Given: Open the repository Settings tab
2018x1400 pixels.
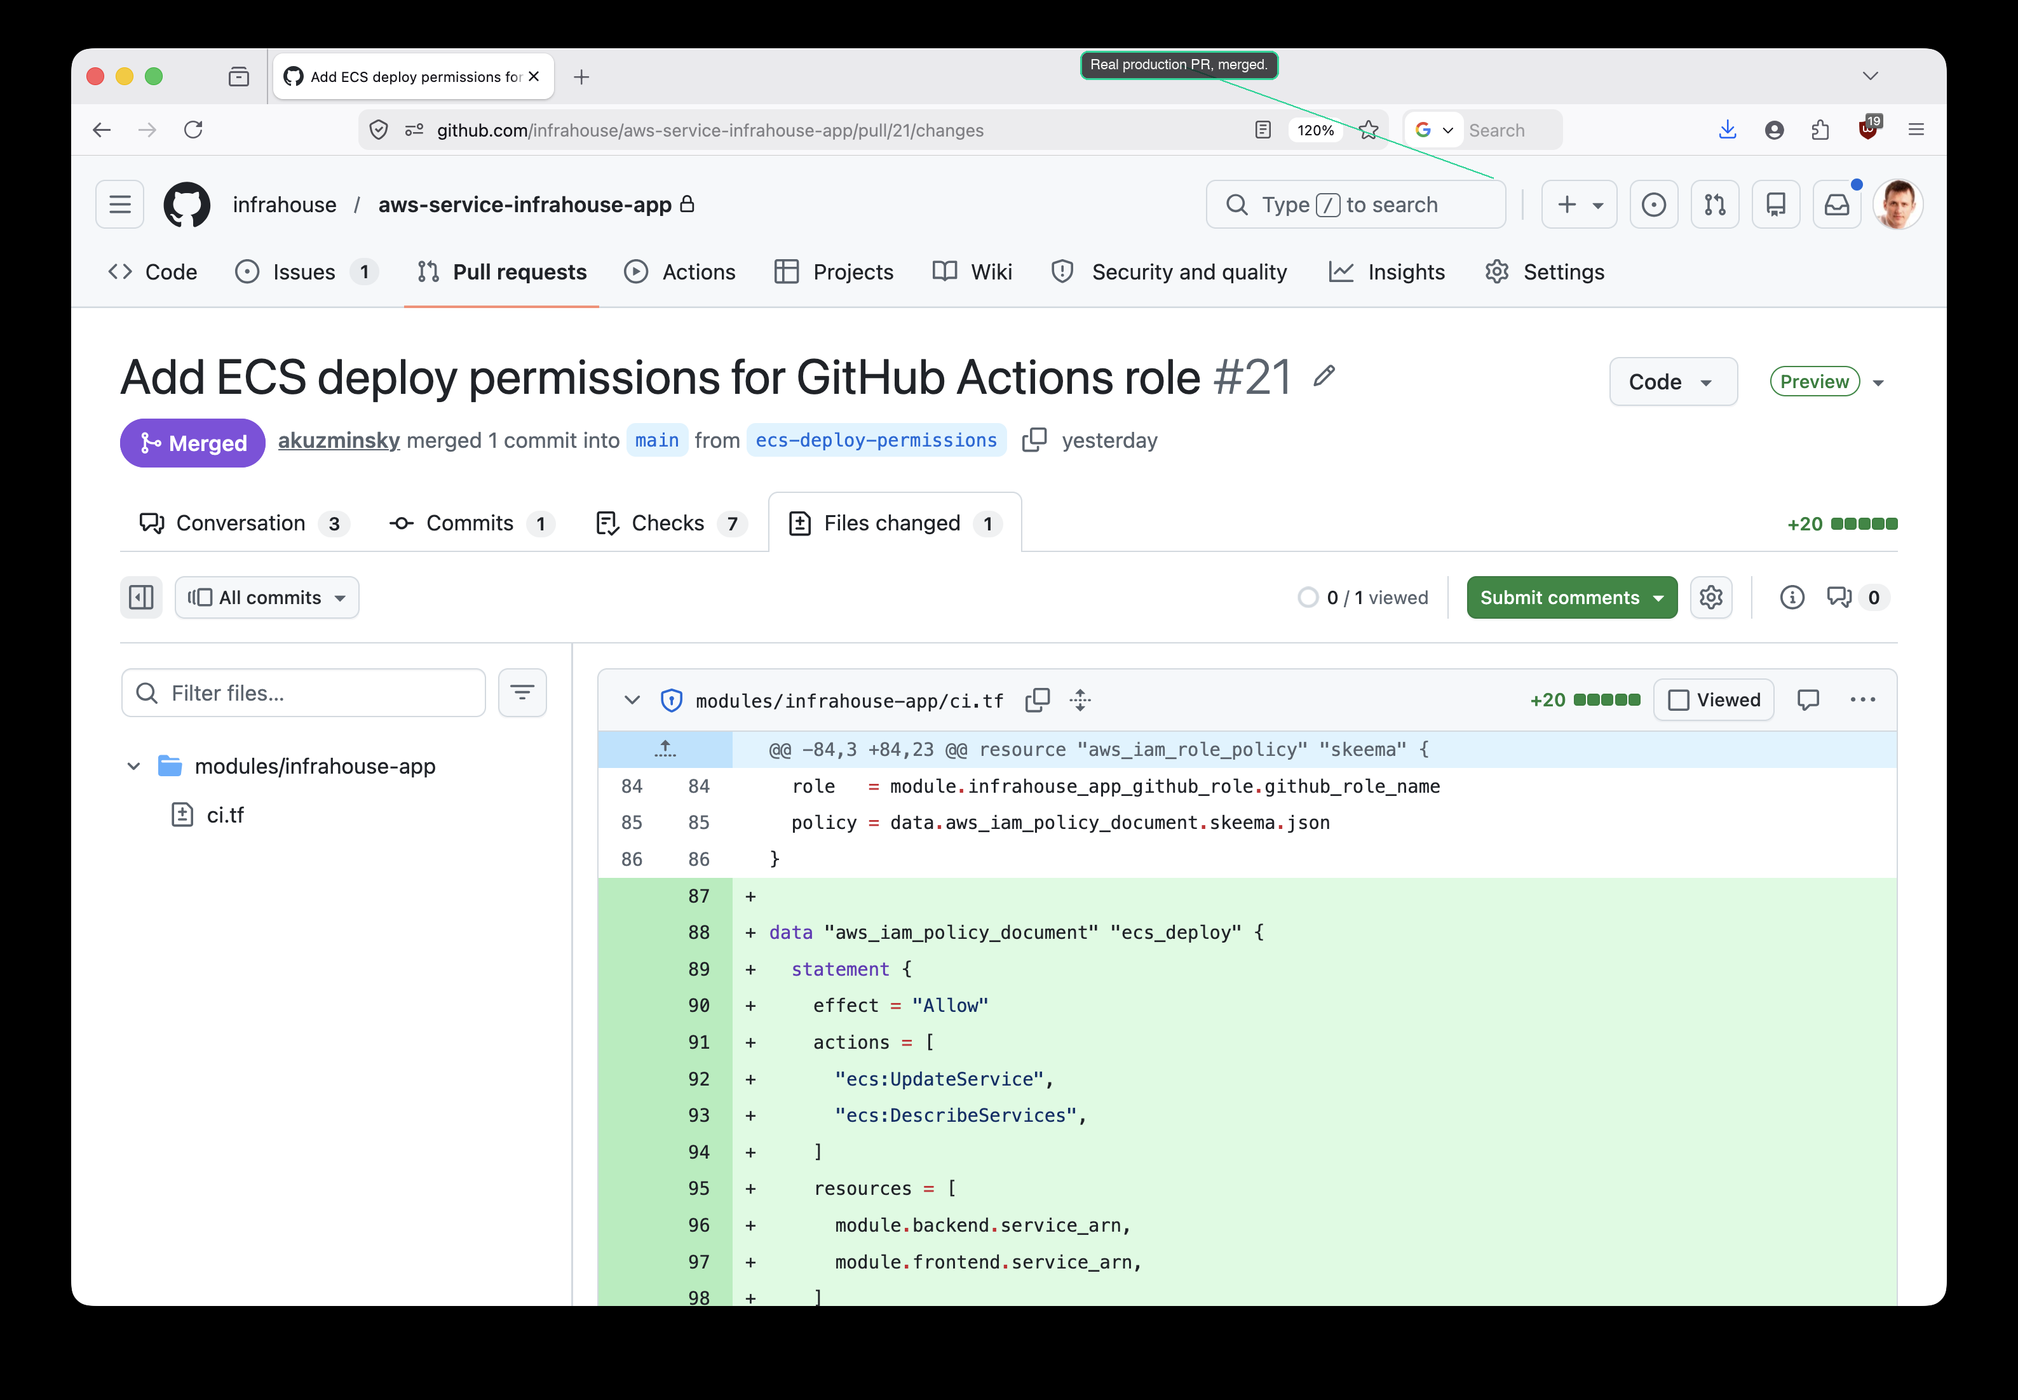Looking at the screenshot, I should tap(1545, 272).
